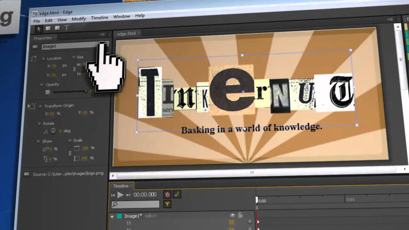This screenshot has width=409, height=230.
Task: Click the timeline playhead at 0:00
Action: [257, 200]
